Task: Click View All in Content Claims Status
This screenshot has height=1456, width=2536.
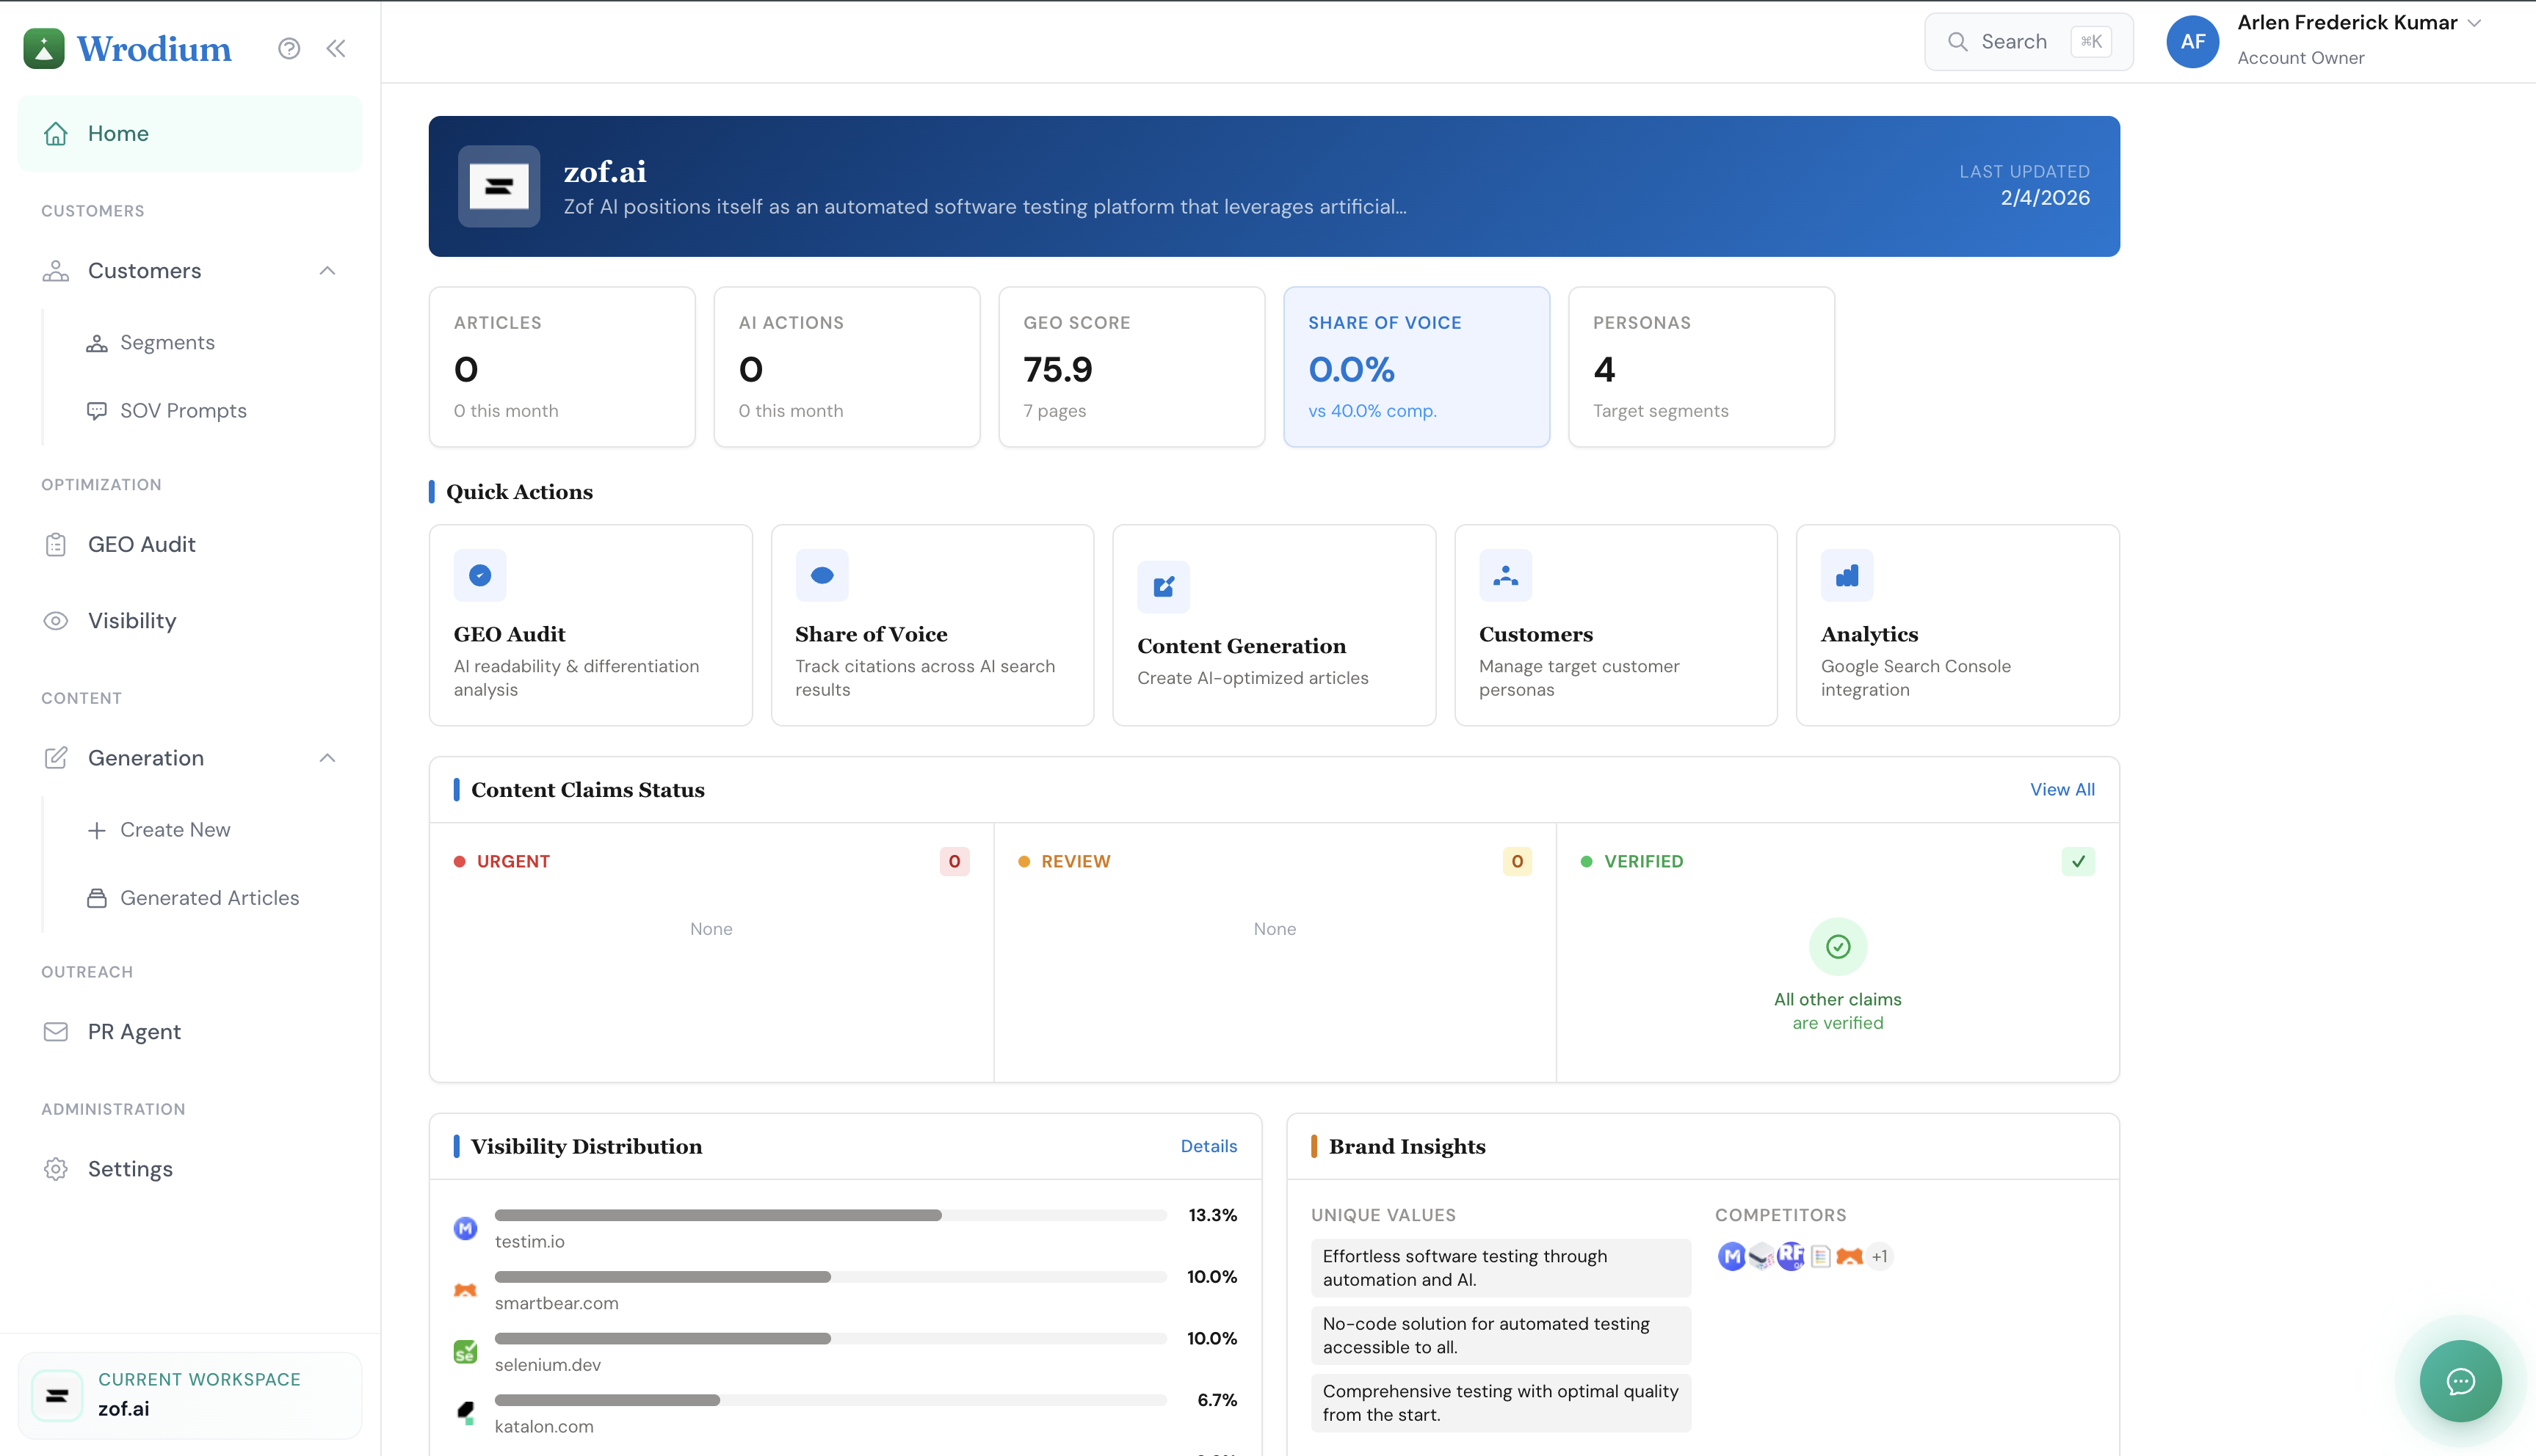Action: [2062, 789]
